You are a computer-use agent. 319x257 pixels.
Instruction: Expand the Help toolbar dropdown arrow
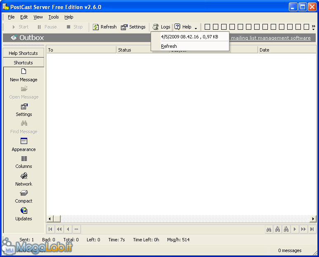pyautogui.click(x=196, y=28)
